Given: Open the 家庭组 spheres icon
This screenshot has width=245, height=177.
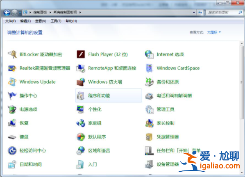Looking at the screenshot, I should coord(81,123).
